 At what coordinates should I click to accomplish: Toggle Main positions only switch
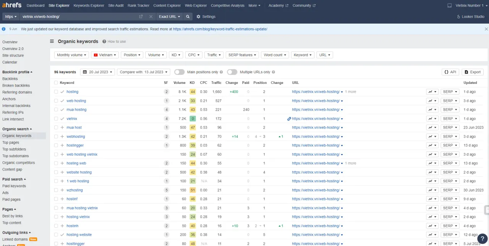[x=179, y=72]
